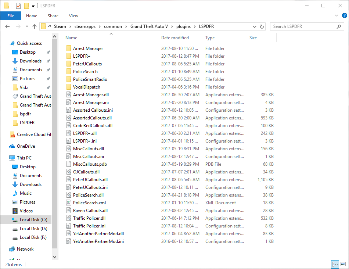349x269 pixels.
Task: Expand breadcrumb arrow after plugins
Action: (x=195, y=26)
